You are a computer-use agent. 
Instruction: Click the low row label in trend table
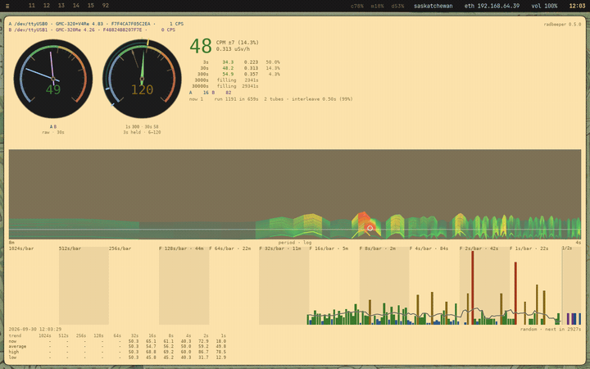click(x=12, y=358)
